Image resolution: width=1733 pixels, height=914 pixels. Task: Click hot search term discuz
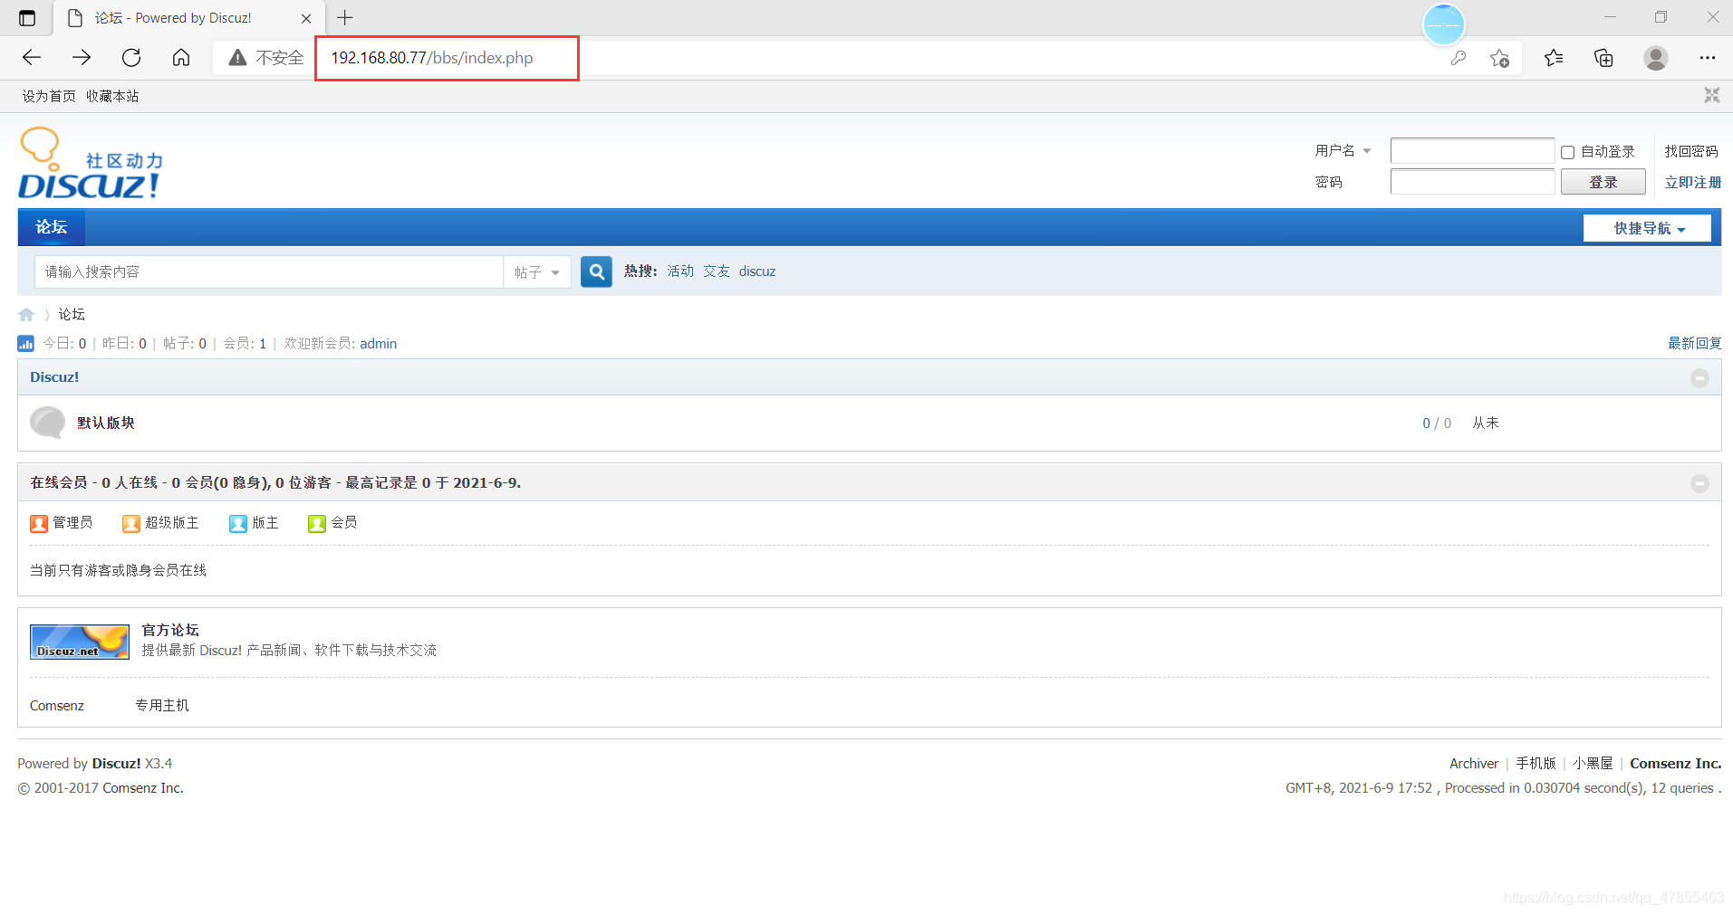point(757,271)
